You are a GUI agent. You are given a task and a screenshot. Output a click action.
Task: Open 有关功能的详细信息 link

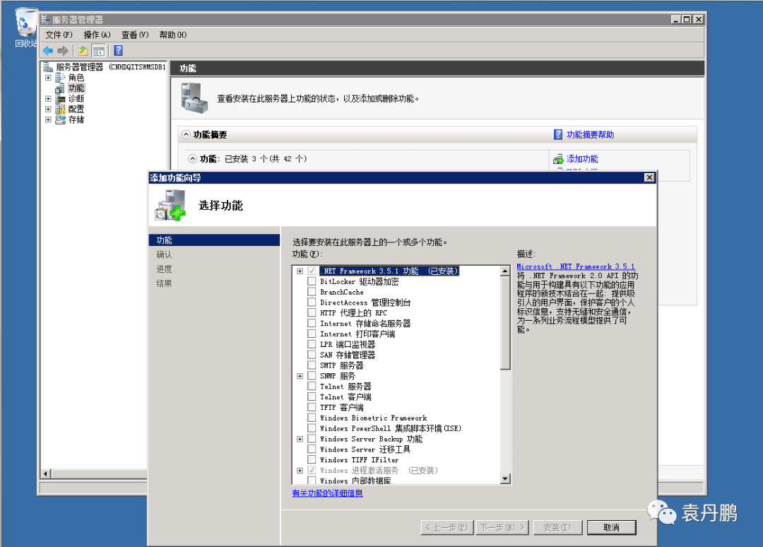tap(328, 493)
